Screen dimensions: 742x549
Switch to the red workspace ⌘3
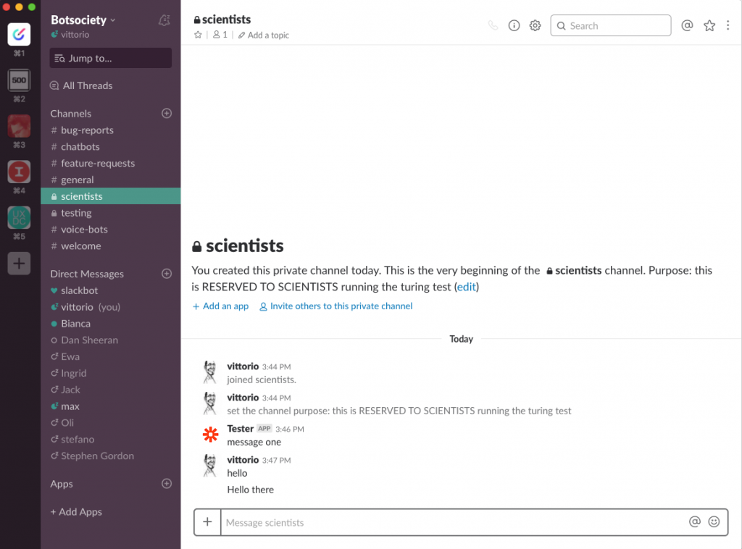19,126
